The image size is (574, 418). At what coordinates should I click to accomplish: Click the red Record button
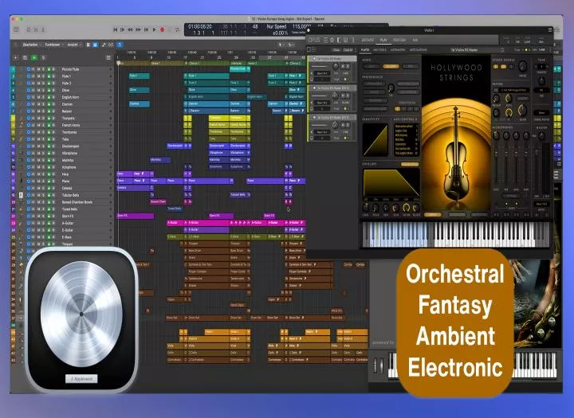point(162,29)
